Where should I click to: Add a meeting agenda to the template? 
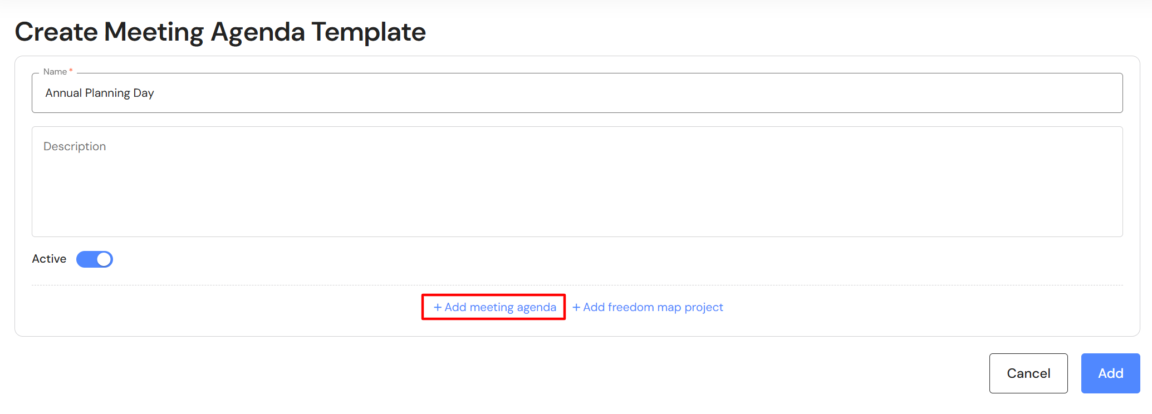[x=494, y=307]
